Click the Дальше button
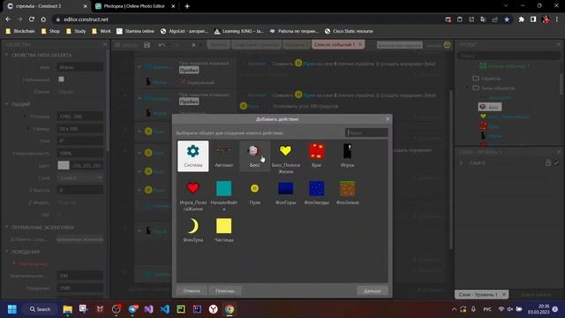This screenshot has width=565, height=318. pyautogui.click(x=373, y=291)
